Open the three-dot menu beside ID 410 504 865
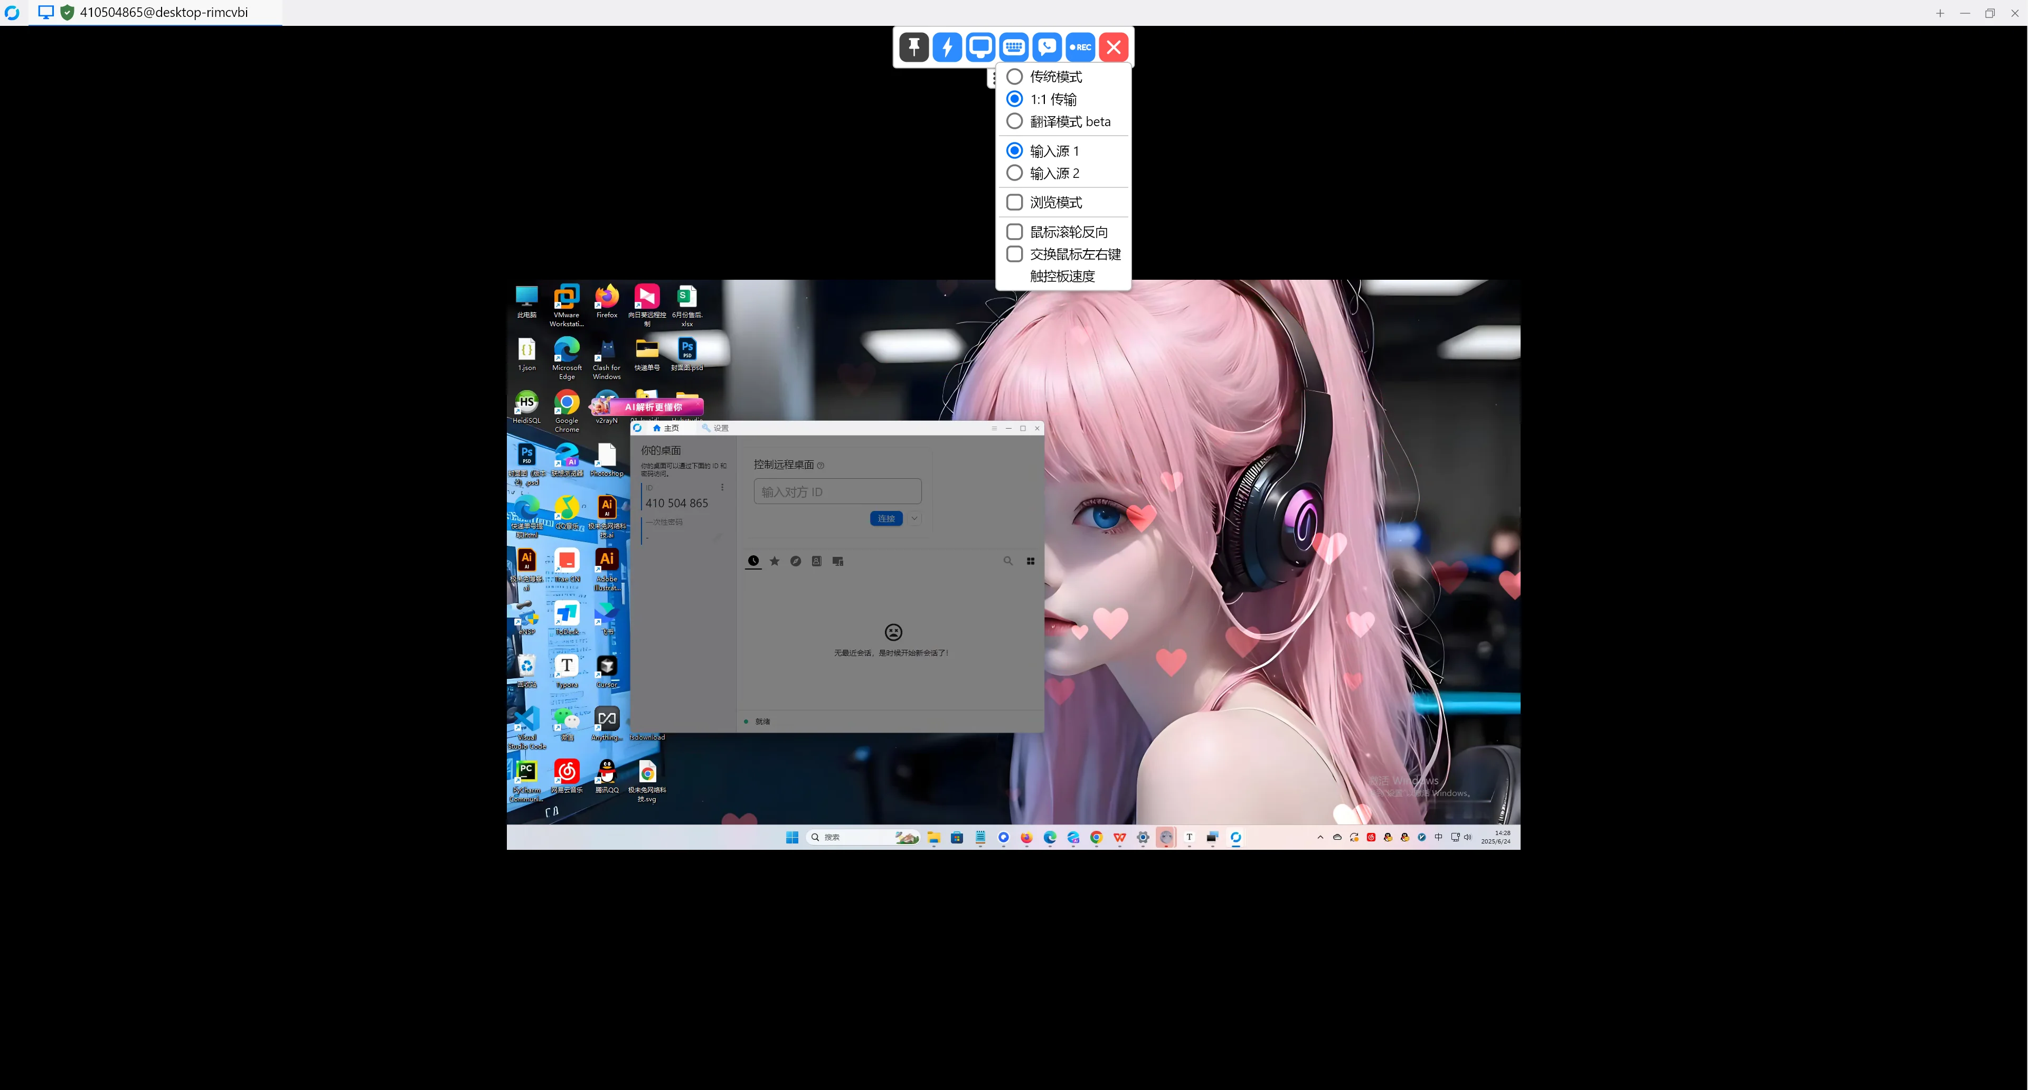This screenshot has width=2028, height=1090. (722, 488)
